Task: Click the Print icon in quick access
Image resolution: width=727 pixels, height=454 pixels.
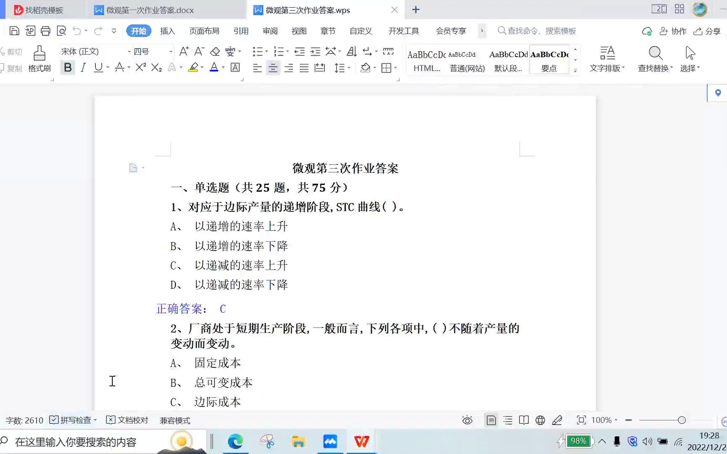Action: 45,31
